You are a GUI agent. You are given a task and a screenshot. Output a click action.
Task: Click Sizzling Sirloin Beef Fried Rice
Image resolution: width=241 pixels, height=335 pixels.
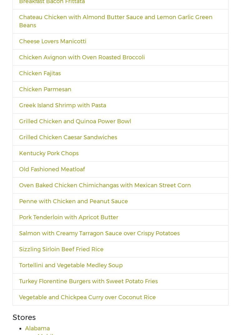pyautogui.click(x=61, y=249)
